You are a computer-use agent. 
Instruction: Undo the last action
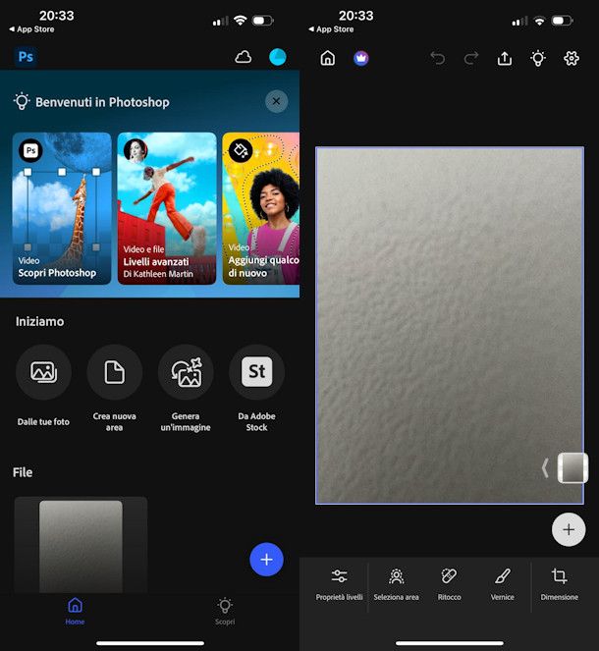point(438,59)
